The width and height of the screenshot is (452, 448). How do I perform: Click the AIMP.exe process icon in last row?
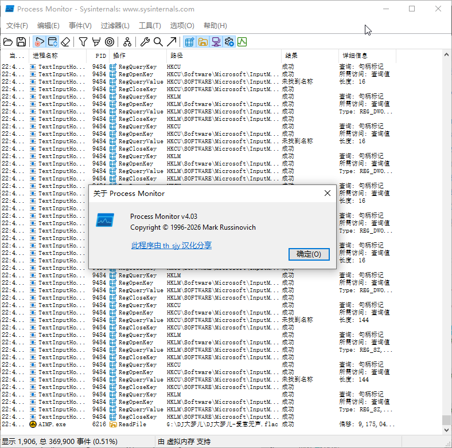(x=33, y=425)
